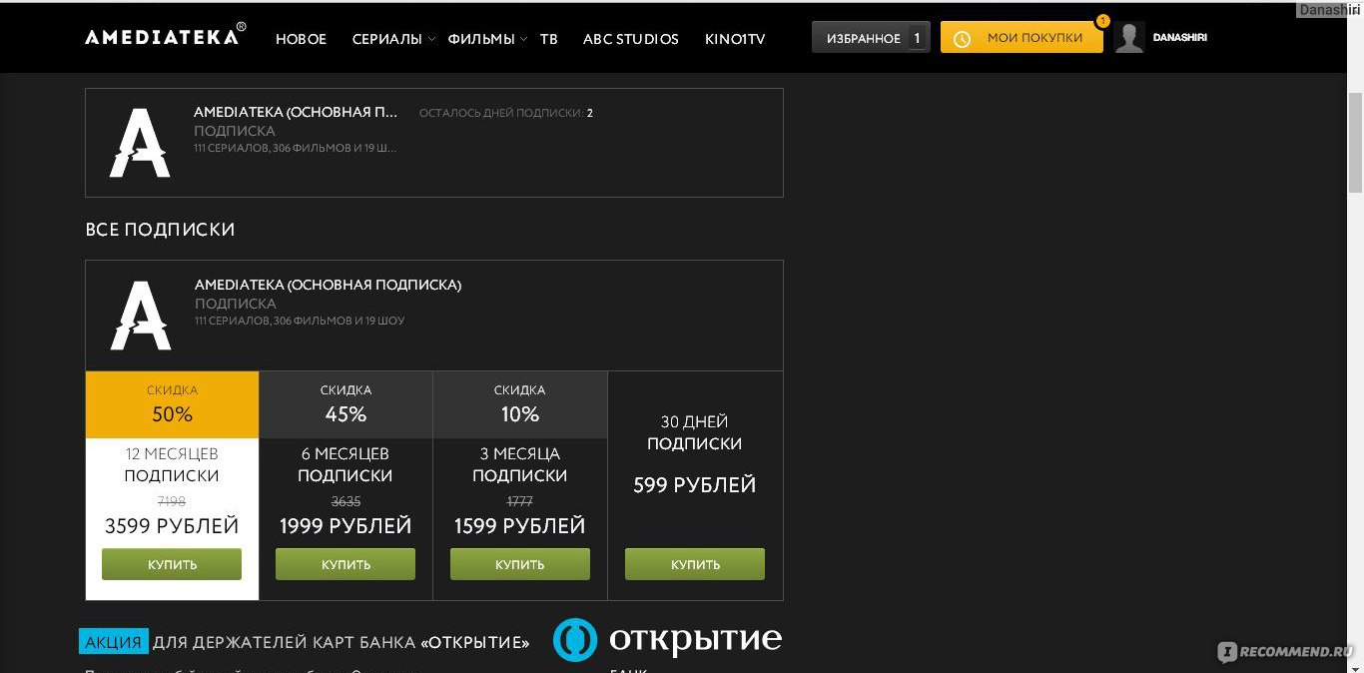The image size is (1364, 673).
Task: Click the АКЦИЯ promo label
Action: [113, 642]
